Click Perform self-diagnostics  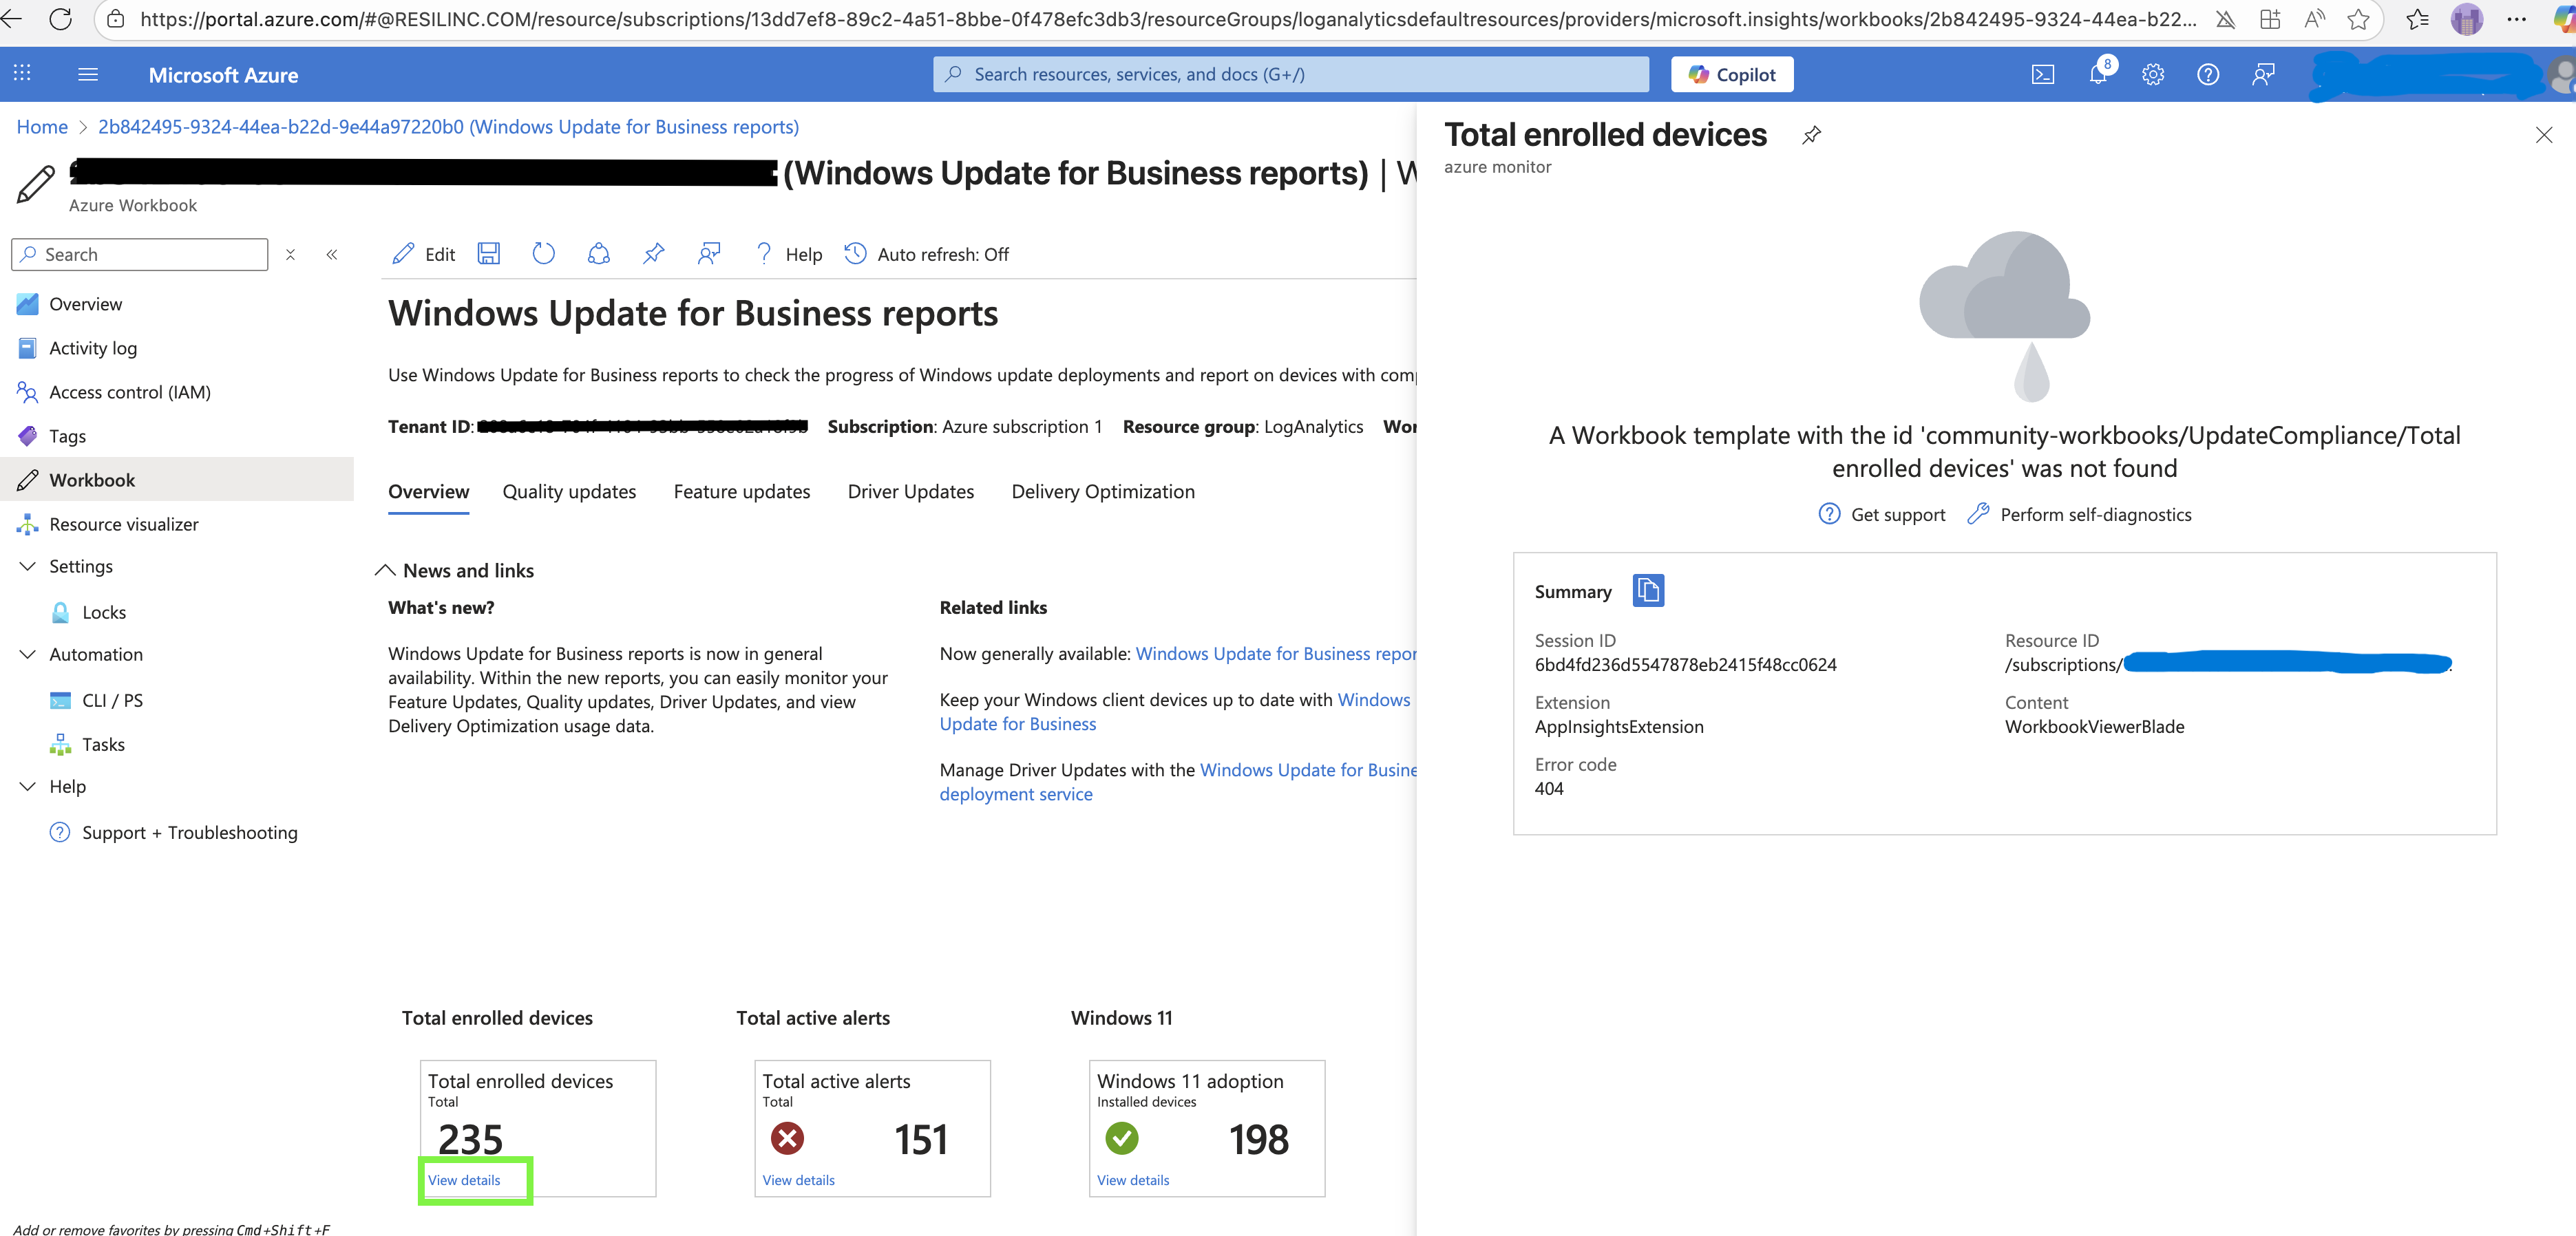[x=2078, y=514]
